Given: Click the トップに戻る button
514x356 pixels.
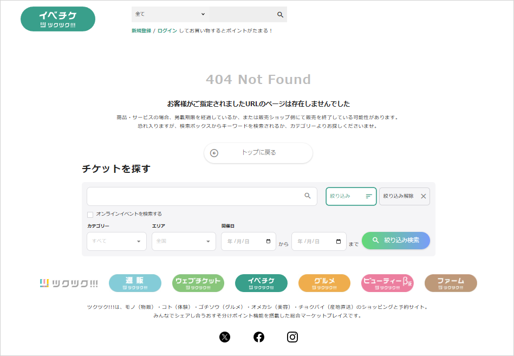Looking at the screenshot, I should click(x=258, y=153).
